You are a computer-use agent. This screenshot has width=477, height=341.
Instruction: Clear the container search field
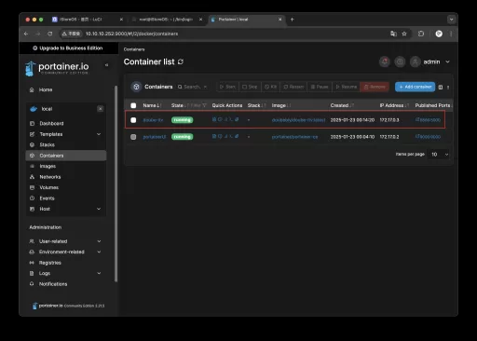coord(205,87)
